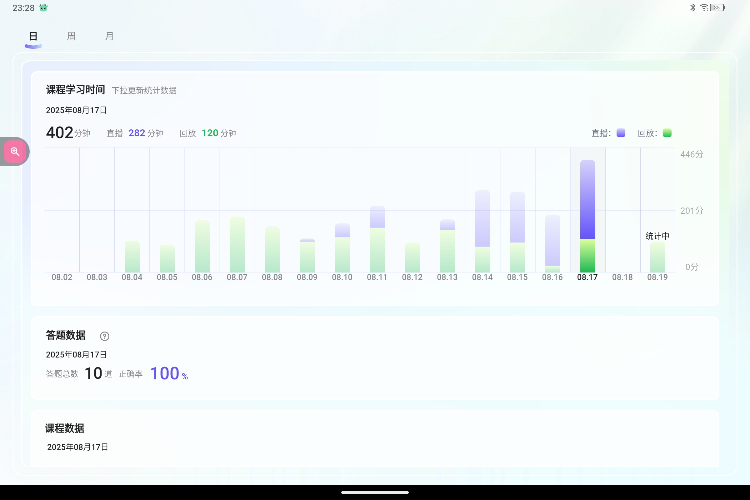Tap the 08.07 replay bar

pyautogui.click(x=237, y=245)
